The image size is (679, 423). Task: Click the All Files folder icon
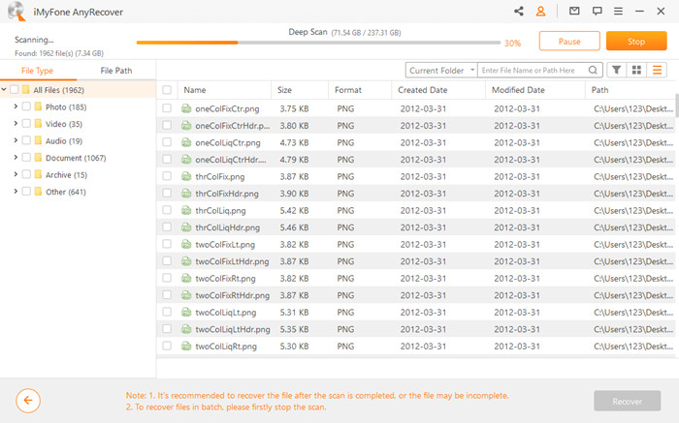tap(26, 89)
